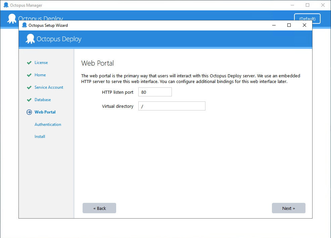Go to Service Account step
Image resolution: width=331 pixels, height=238 pixels.
point(49,87)
